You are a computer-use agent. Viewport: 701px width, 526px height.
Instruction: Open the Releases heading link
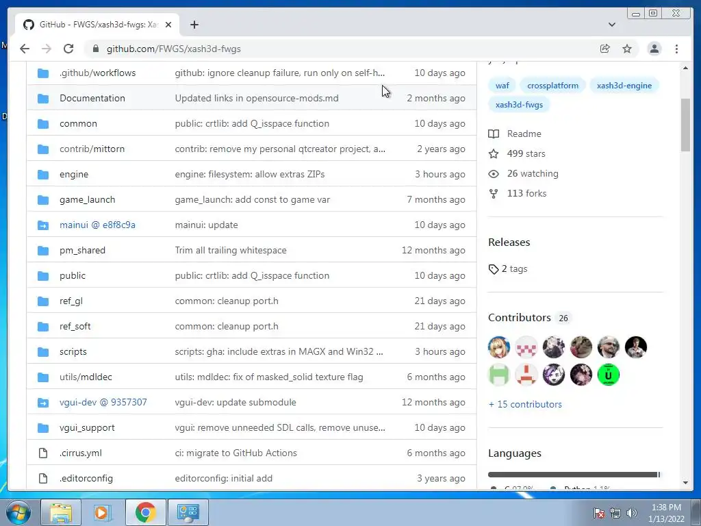tap(509, 242)
